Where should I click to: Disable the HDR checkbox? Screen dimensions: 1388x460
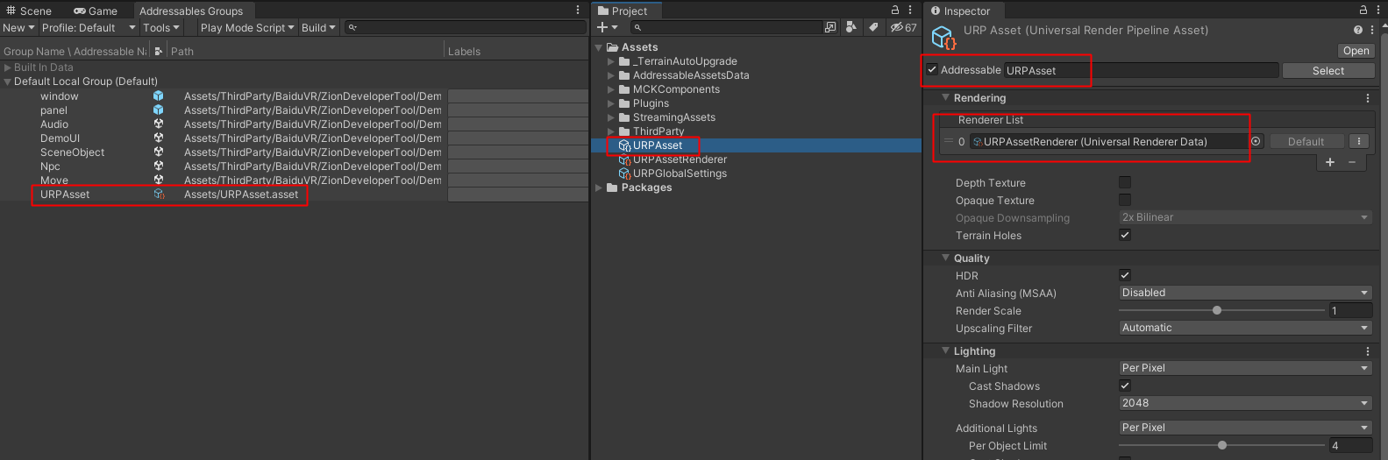pos(1125,275)
